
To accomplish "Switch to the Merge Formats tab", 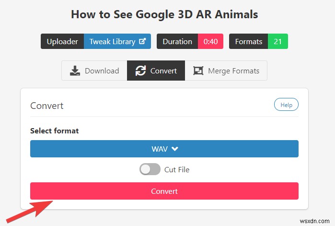I will (226, 71).
